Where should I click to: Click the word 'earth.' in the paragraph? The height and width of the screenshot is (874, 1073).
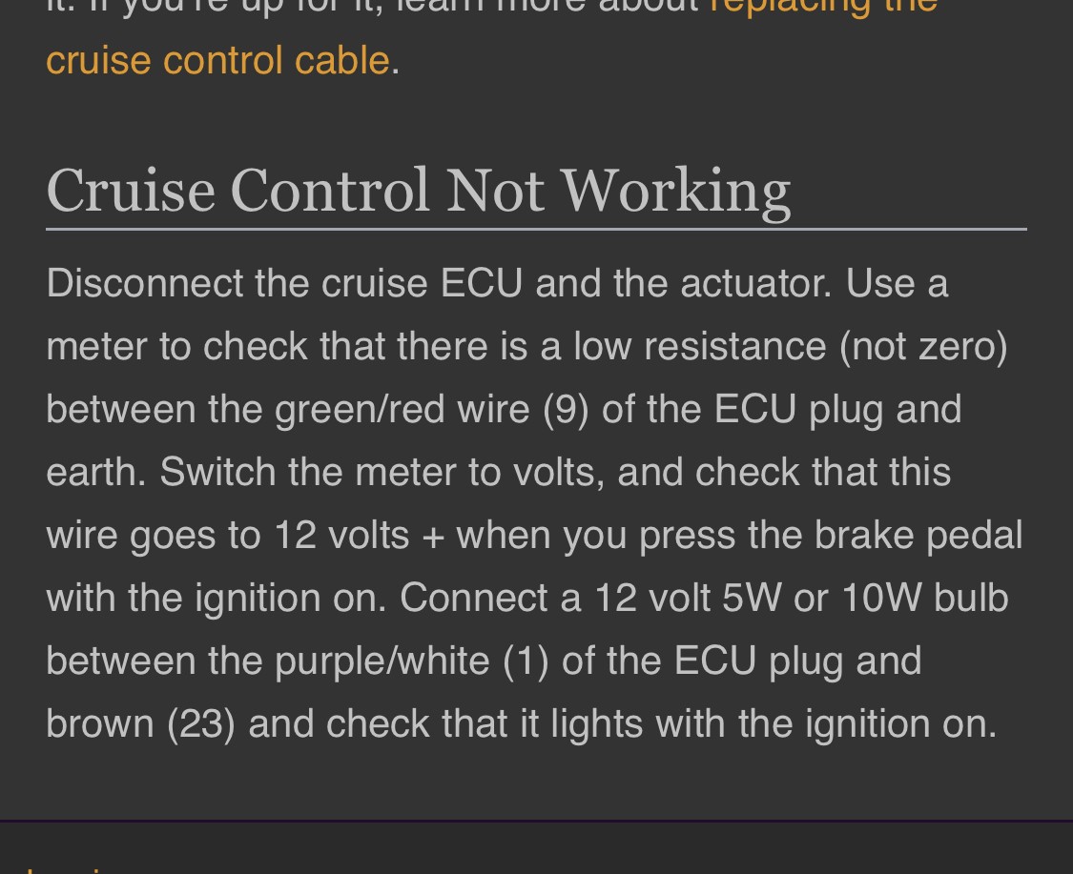95,472
